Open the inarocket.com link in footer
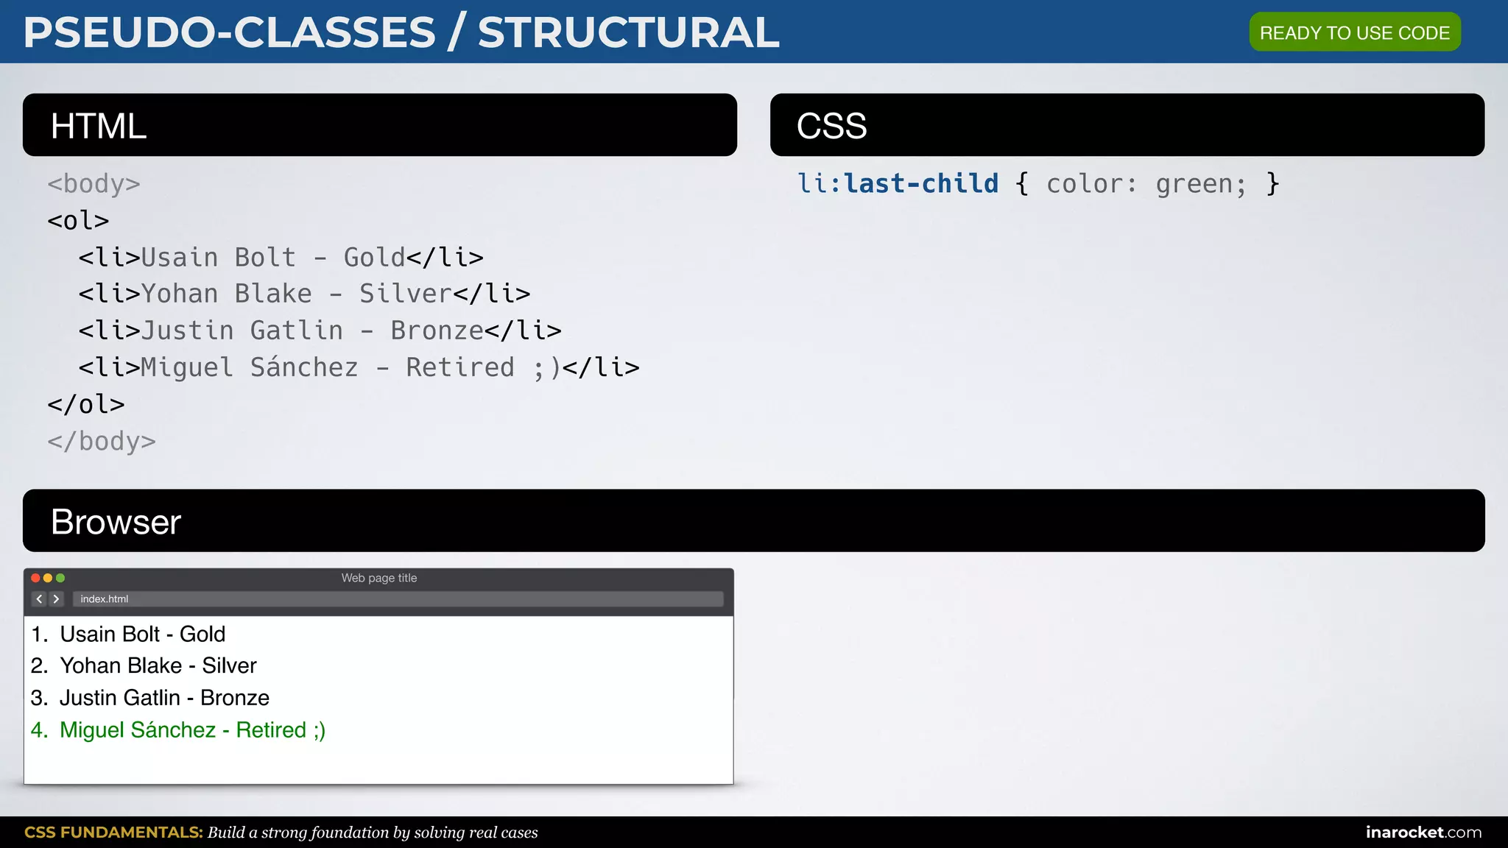Screen dimensions: 1508x848 pos(1423,833)
